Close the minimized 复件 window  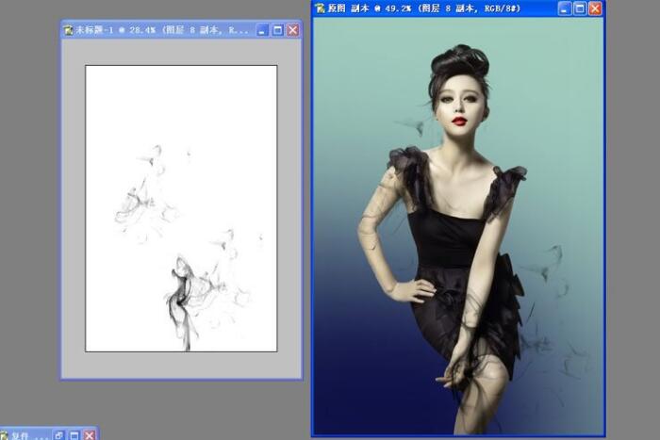89,435
